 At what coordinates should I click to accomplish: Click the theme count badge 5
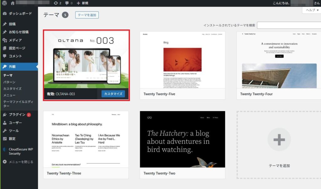click(x=65, y=15)
